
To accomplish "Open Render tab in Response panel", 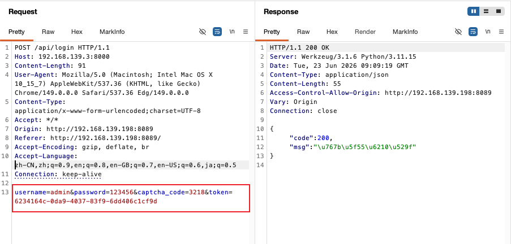I will pos(366,32).
